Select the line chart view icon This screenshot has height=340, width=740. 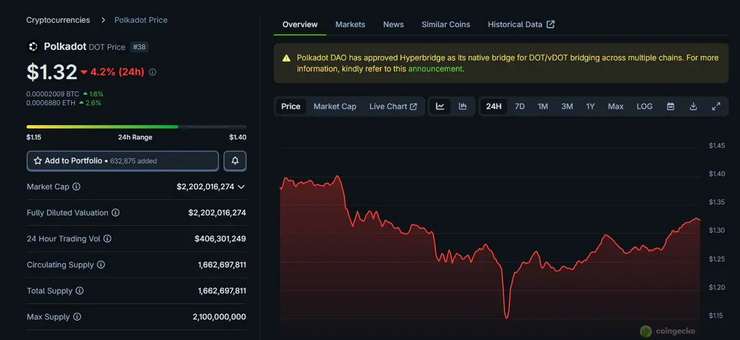pyautogui.click(x=440, y=106)
